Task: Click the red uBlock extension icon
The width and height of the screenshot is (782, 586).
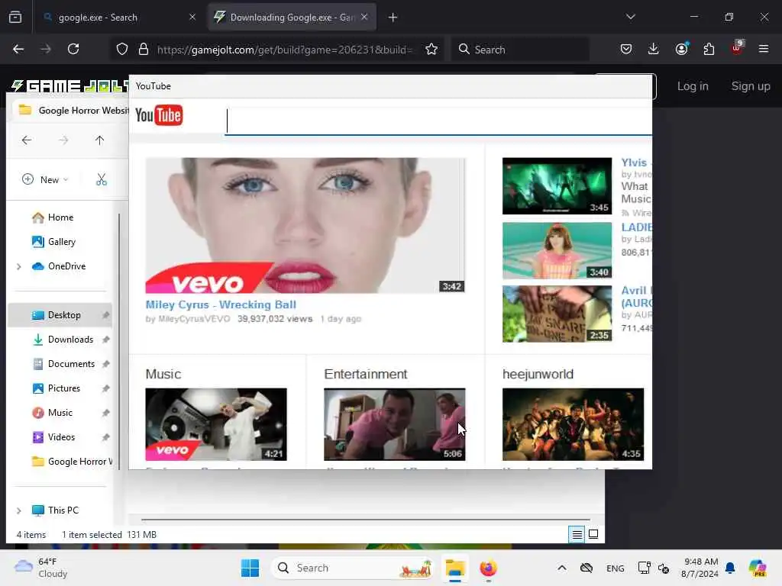Action: click(737, 48)
